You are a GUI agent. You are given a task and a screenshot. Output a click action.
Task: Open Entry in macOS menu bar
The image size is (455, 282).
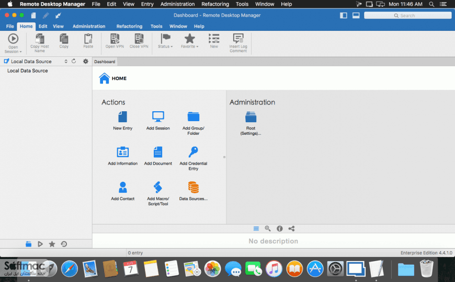147,4
